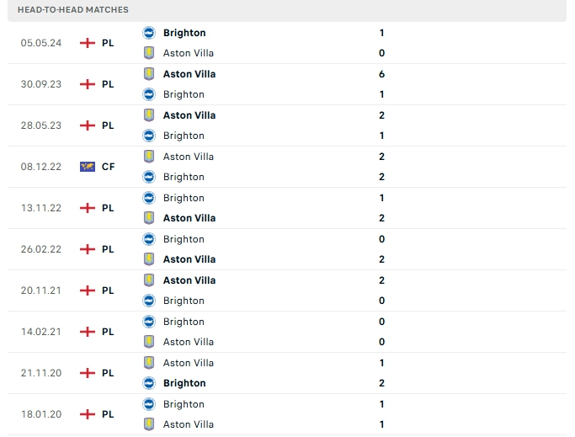Click score 6 in Aston Villa 30.09.23 row

[381, 74]
